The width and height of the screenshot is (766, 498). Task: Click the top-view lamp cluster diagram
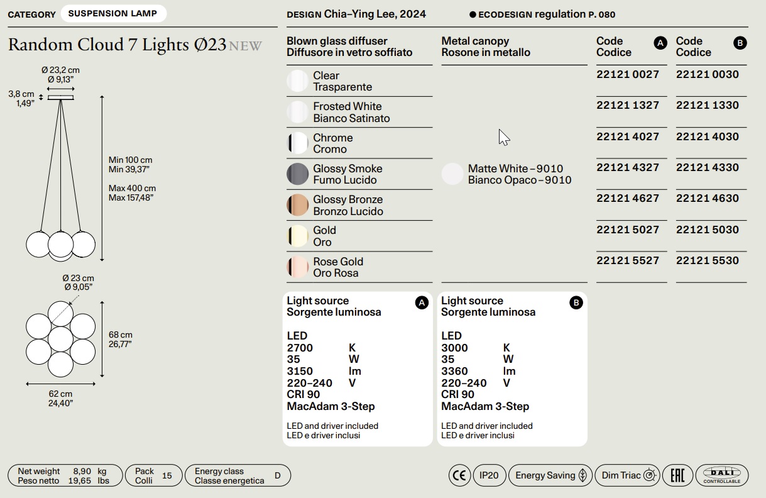tap(60, 339)
